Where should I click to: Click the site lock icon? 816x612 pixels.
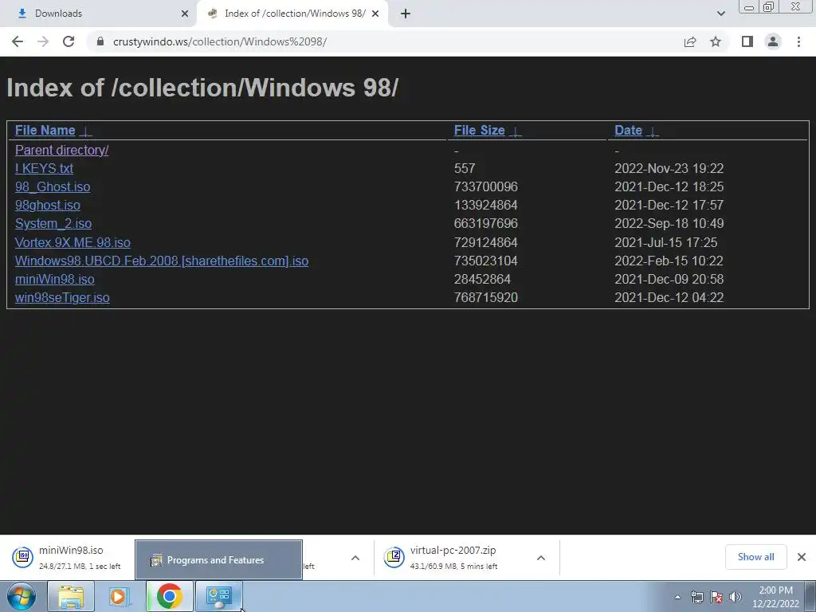[x=100, y=41]
